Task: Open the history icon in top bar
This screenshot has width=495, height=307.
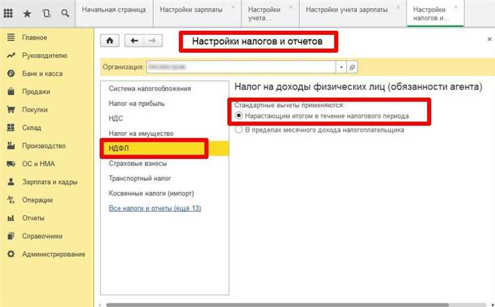Action: (x=46, y=13)
